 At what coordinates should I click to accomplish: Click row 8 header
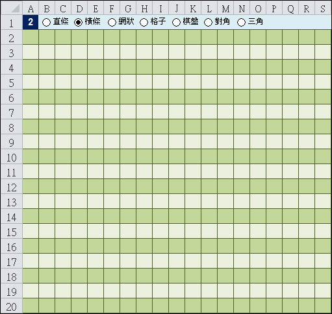pos(12,127)
